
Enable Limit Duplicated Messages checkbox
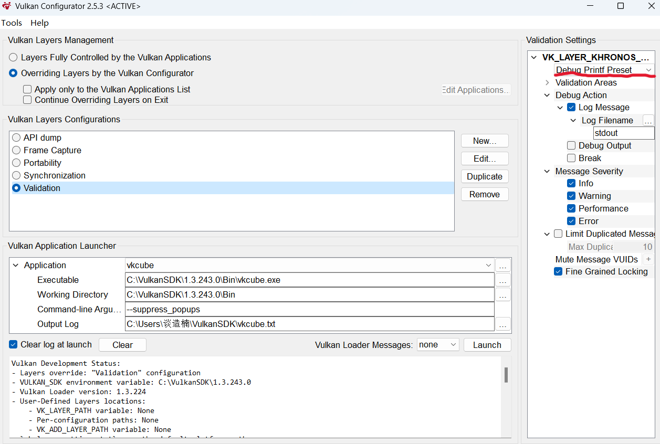[x=558, y=234]
